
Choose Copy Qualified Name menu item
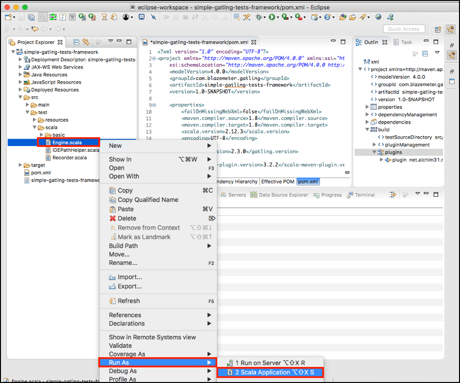click(158, 200)
